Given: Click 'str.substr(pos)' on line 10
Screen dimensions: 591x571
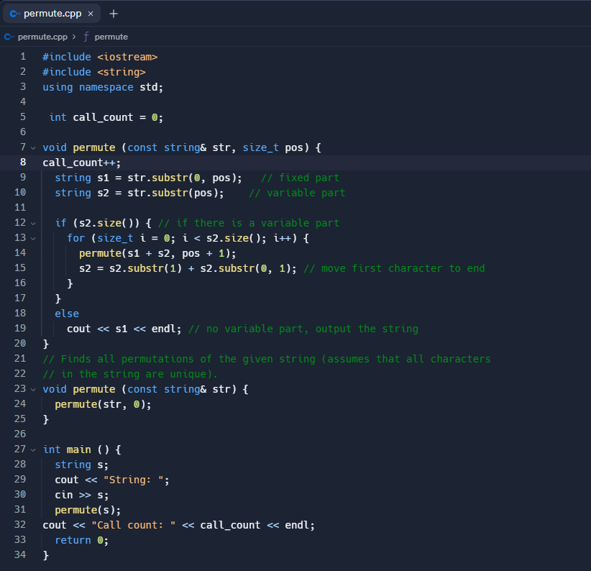Looking at the screenshot, I should tap(173, 193).
